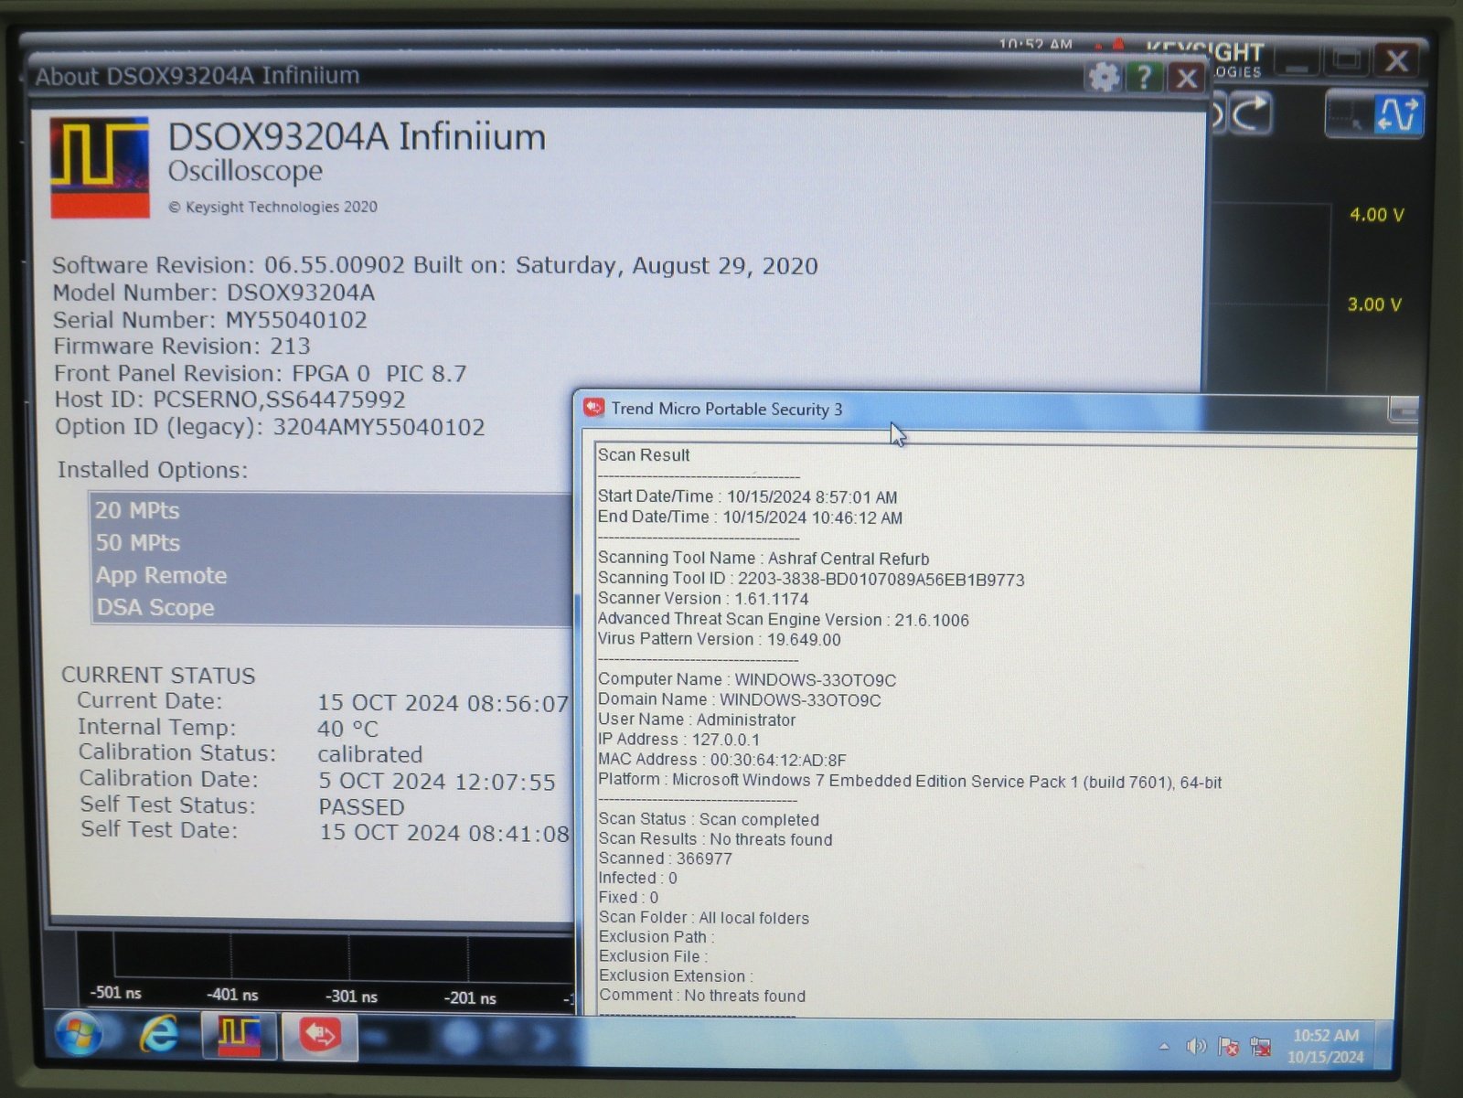The height and width of the screenshot is (1098, 1463).
Task: Switch to Infiniium oscilloscope taskbar app
Action: pyautogui.click(x=239, y=1037)
